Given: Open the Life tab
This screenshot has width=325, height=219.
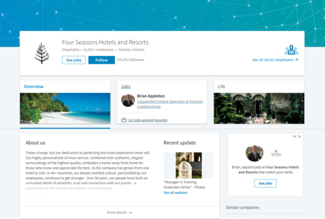Looking at the screenshot, I should (x=222, y=87).
